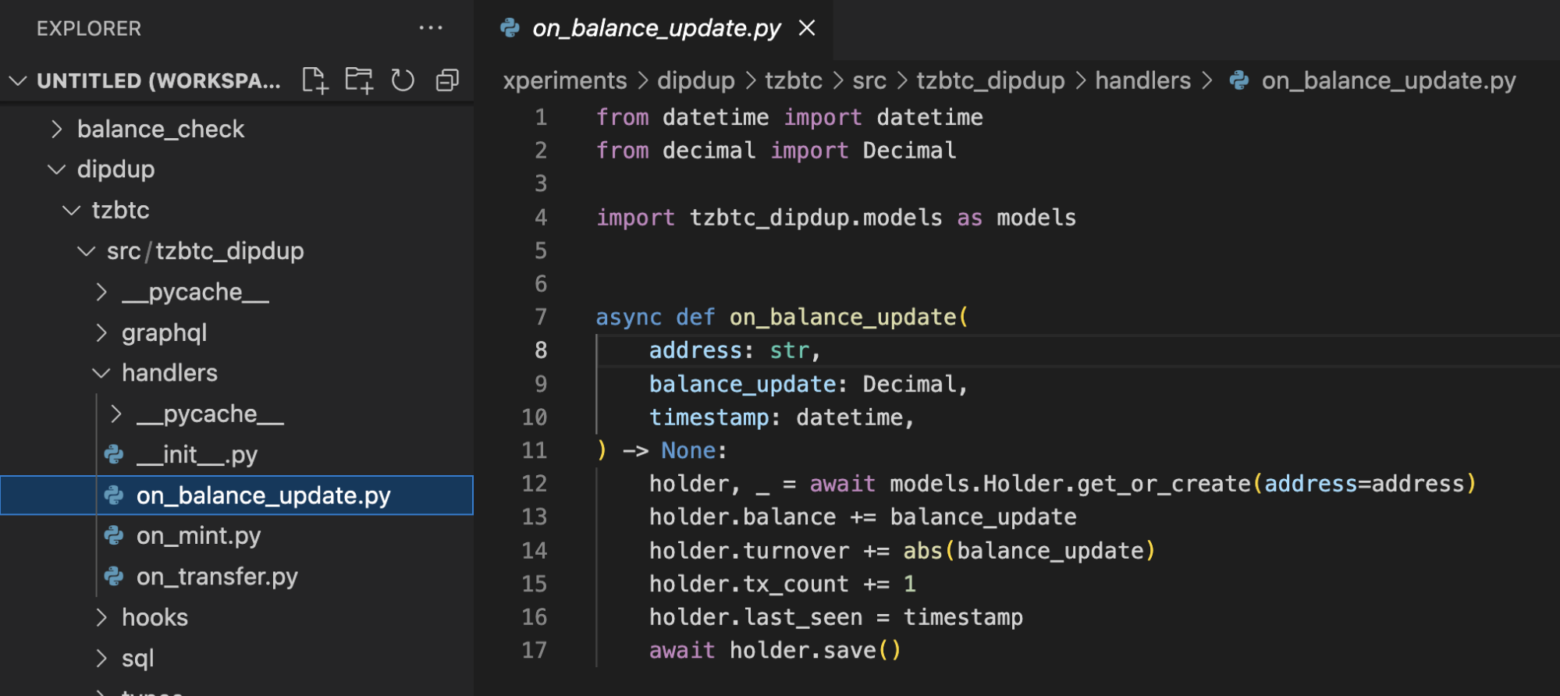Image resolution: width=1560 pixels, height=696 pixels.
Task: Open Explorer more actions ellipsis menu
Action: pos(431,28)
